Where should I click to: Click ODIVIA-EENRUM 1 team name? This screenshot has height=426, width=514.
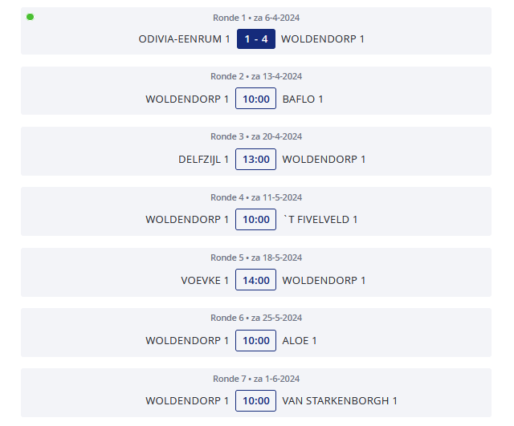[184, 39]
